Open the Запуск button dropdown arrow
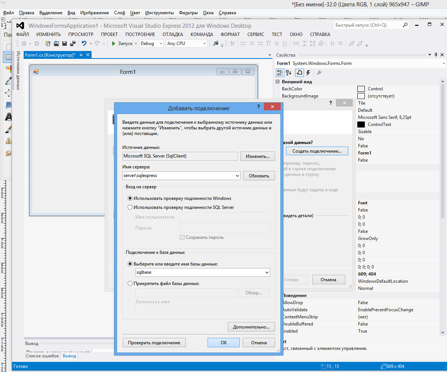This screenshot has height=372, width=447. [x=136, y=43]
